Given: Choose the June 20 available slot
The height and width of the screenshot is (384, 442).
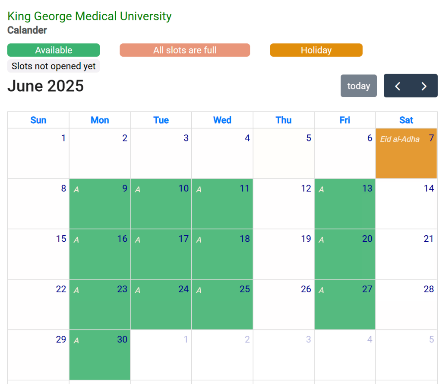Looking at the screenshot, I should tap(345, 254).
